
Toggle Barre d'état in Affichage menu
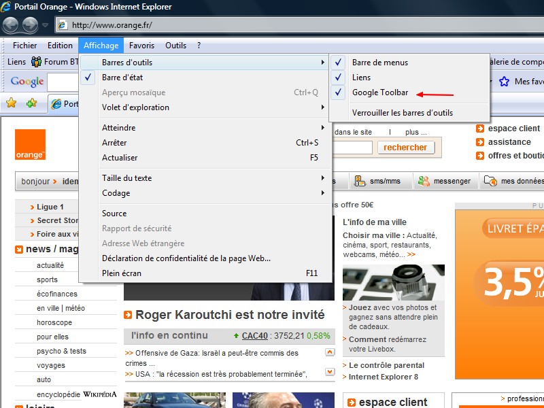(x=122, y=78)
